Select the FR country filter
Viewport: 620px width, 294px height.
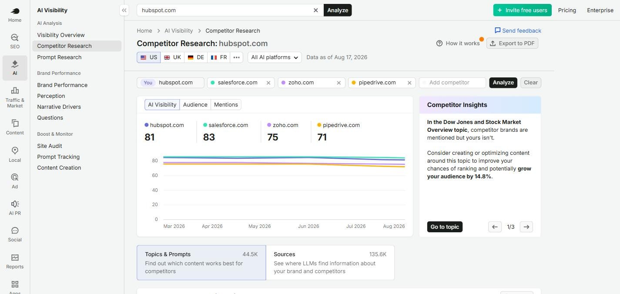[219, 57]
